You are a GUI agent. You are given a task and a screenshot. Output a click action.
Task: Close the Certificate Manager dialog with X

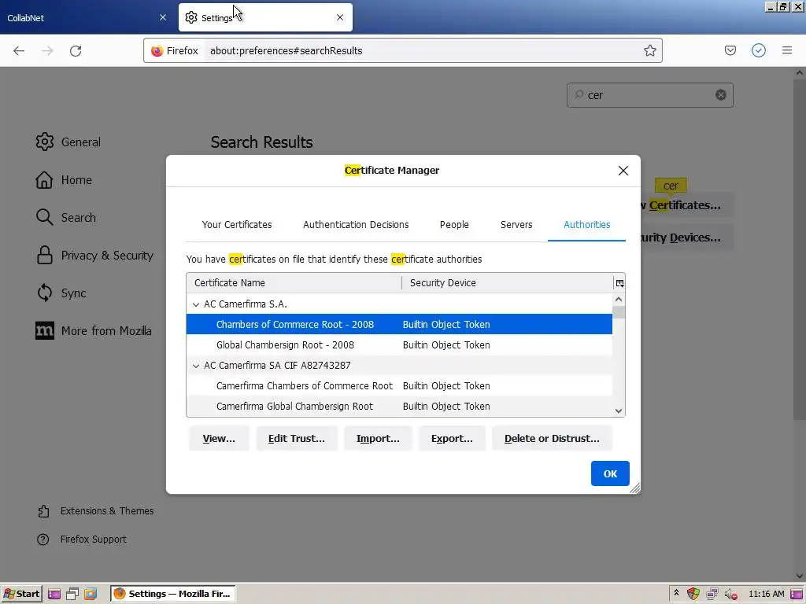(623, 171)
